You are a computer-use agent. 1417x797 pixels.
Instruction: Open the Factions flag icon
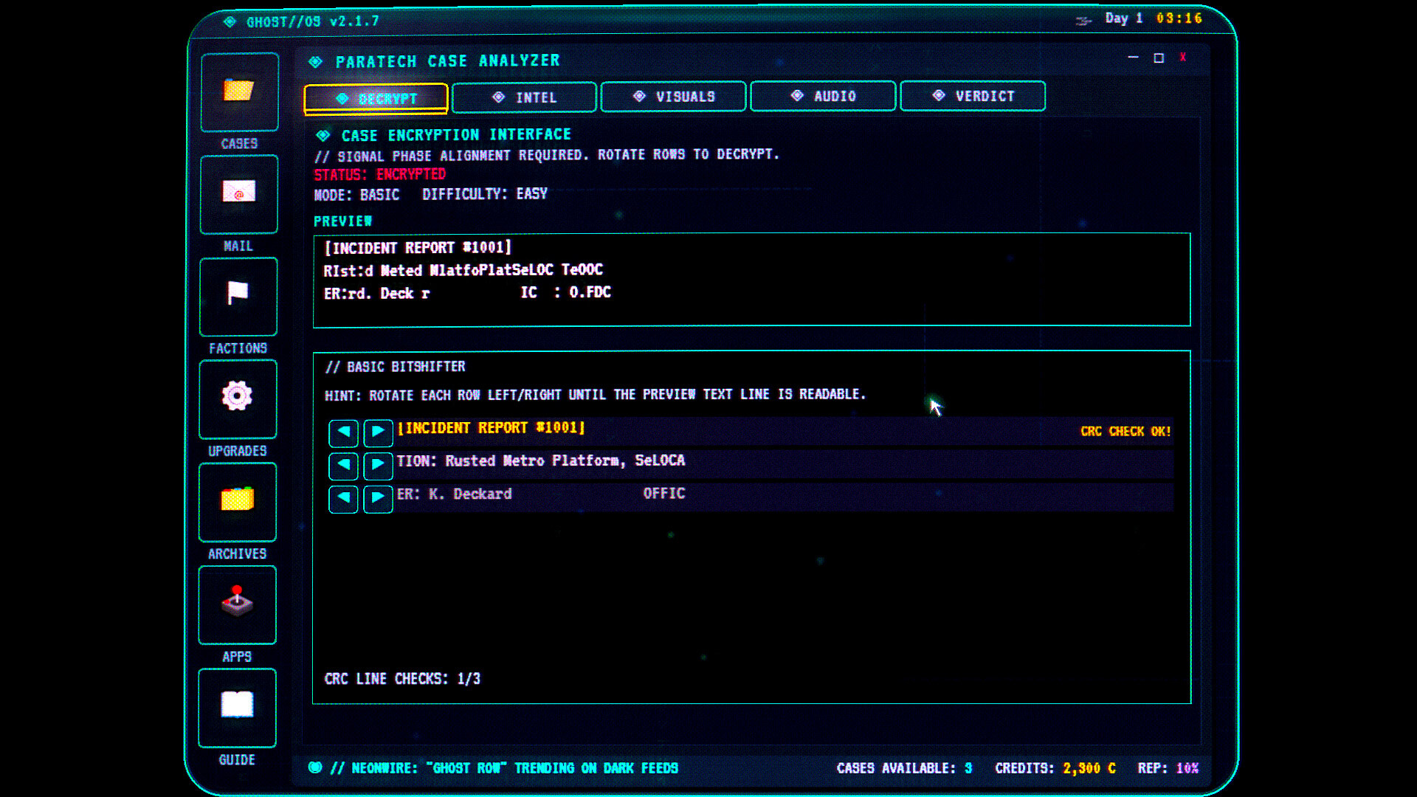pyautogui.click(x=238, y=295)
